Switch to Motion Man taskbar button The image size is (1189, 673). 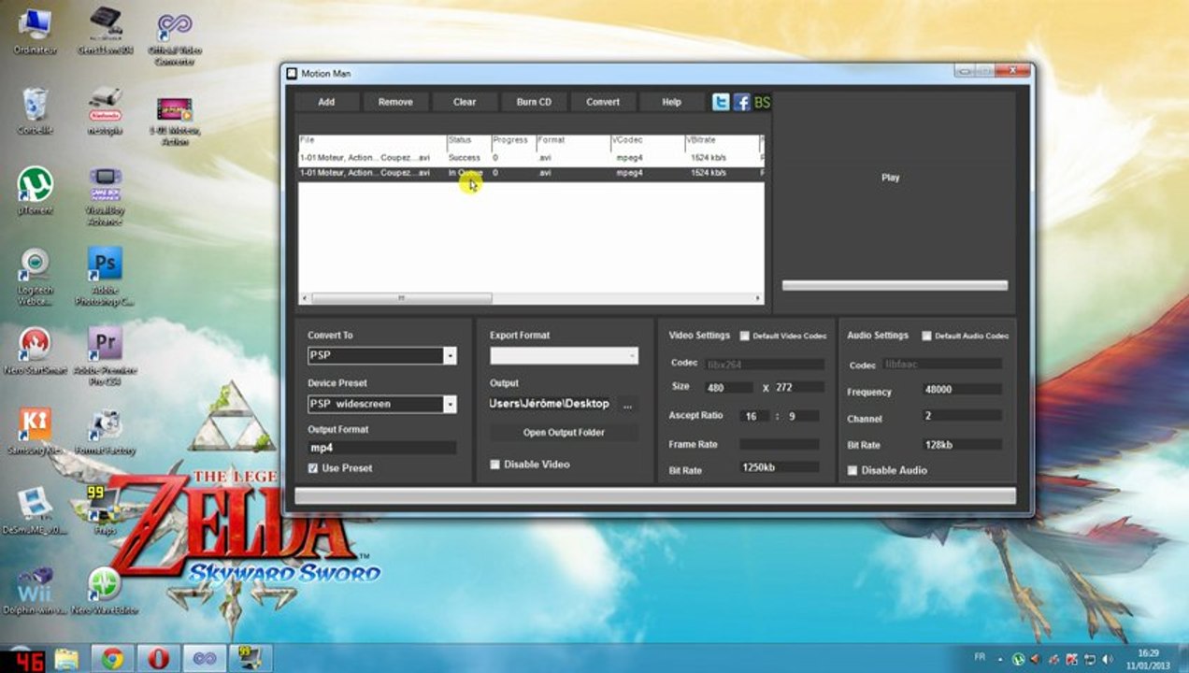click(204, 658)
